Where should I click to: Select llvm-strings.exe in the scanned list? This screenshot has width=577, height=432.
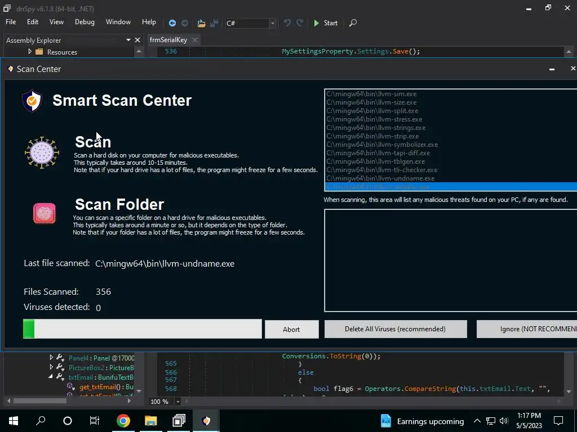451,128
